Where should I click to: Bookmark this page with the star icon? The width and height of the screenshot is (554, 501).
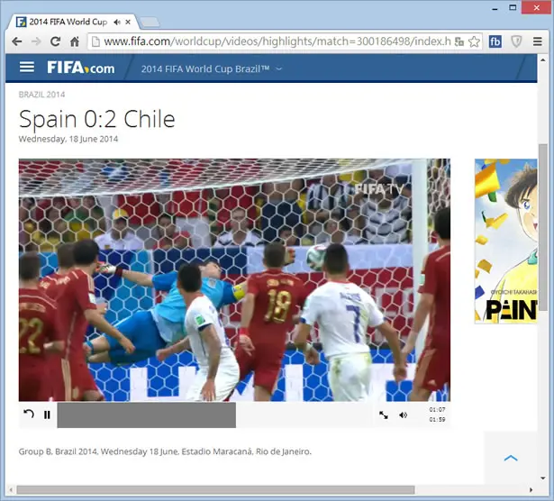474,41
